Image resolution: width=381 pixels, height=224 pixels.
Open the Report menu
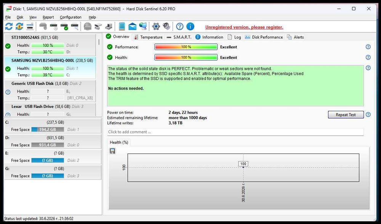48,17
